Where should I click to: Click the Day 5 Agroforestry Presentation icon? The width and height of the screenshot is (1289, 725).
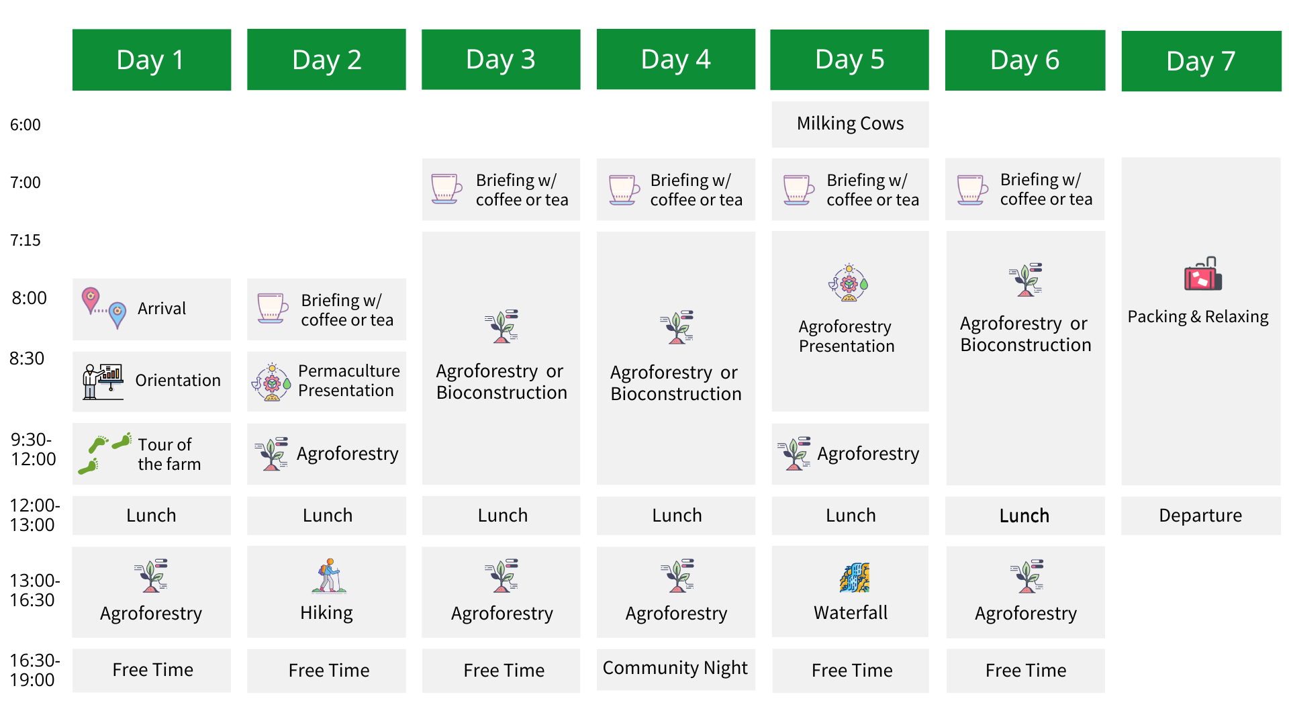point(849,283)
